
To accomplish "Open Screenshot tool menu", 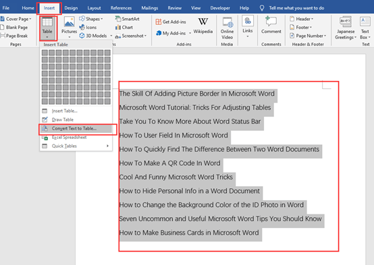I will pos(131,36).
